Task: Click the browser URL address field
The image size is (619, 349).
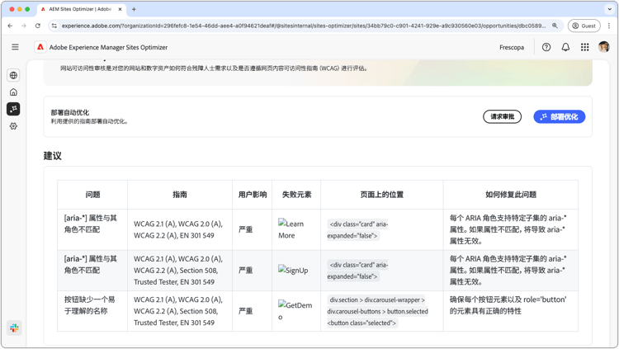Action: [x=303, y=26]
